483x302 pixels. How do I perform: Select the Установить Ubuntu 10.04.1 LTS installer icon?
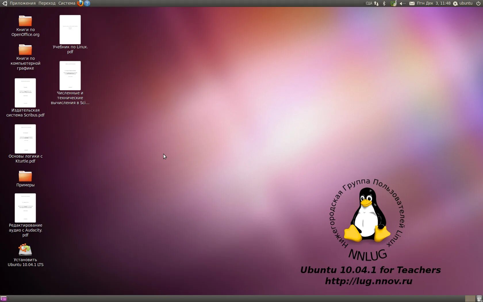(x=25, y=255)
